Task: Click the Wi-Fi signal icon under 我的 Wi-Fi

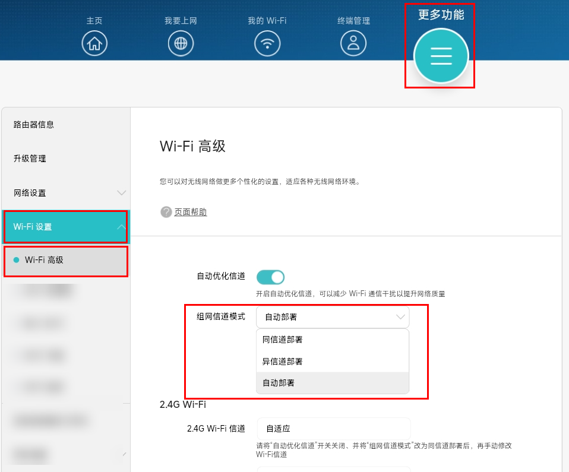Action: pos(267,43)
